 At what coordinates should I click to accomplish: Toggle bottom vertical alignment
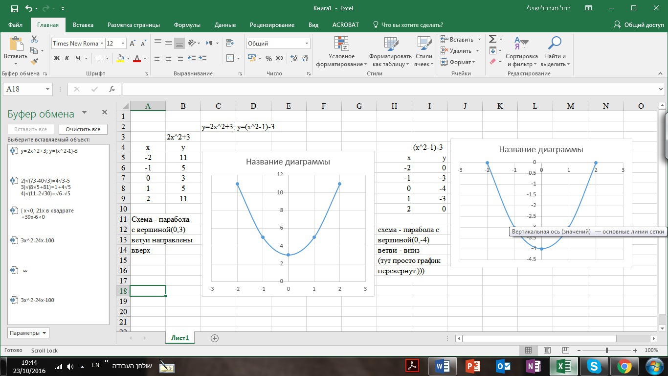pos(179,43)
